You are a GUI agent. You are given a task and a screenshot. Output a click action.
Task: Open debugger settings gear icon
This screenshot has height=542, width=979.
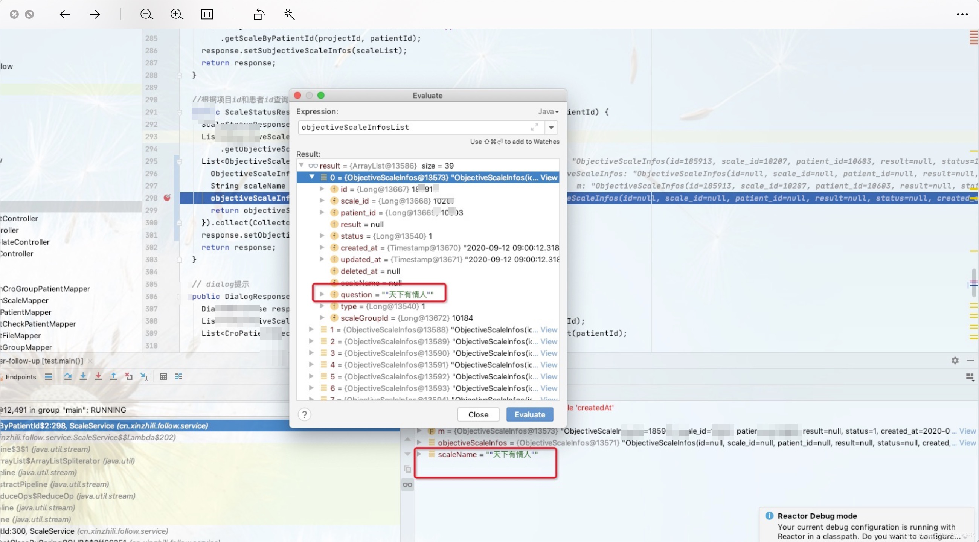[955, 361]
